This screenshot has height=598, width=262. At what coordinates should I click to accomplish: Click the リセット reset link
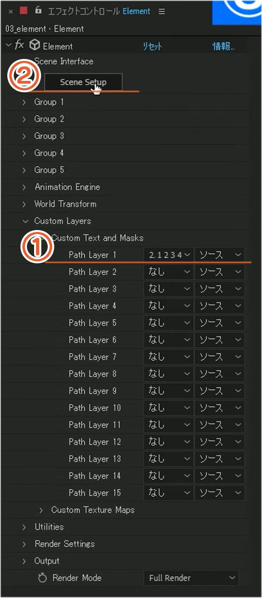click(152, 46)
